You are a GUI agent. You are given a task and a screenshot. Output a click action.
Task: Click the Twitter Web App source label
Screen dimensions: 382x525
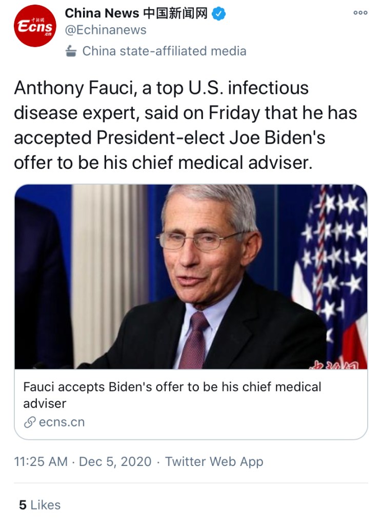pyautogui.click(x=214, y=461)
